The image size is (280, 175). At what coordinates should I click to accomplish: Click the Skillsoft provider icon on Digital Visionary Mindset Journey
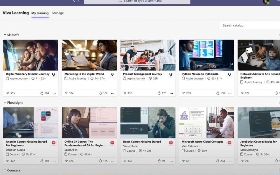click(x=54, y=75)
